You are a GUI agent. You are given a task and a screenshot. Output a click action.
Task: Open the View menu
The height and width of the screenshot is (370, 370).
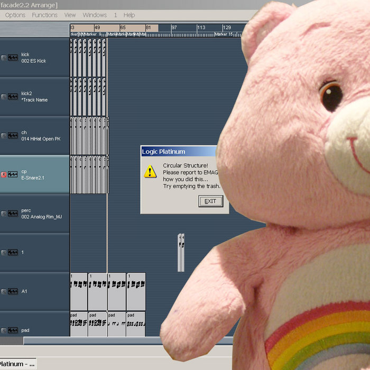click(x=70, y=15)
